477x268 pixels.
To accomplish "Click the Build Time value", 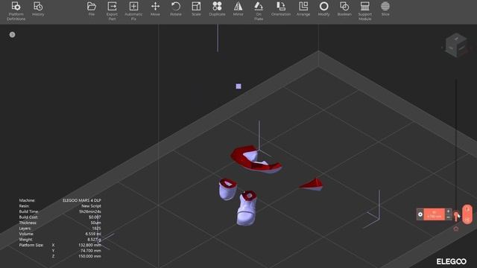I will click(x=90, y=211).
